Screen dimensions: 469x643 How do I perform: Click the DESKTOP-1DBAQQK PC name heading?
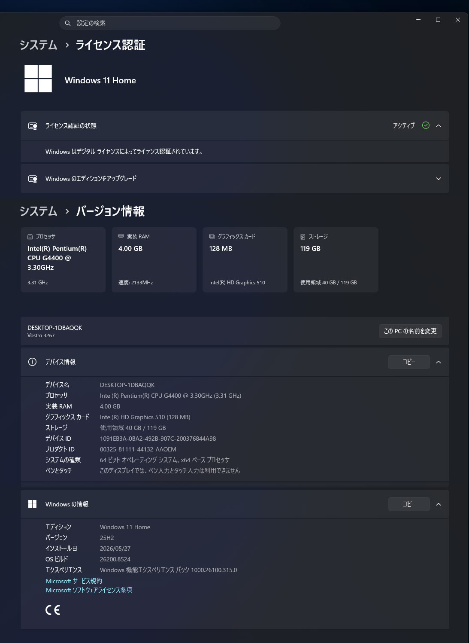click(54, 328)
